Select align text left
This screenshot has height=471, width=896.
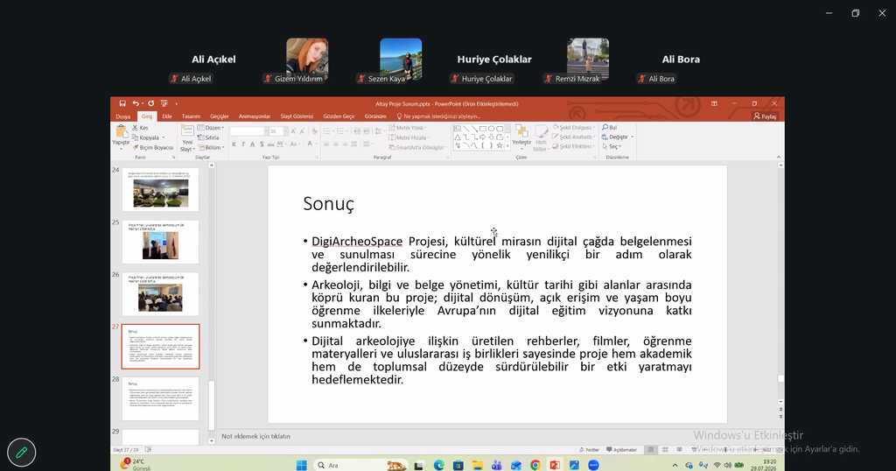pos(326,144)
